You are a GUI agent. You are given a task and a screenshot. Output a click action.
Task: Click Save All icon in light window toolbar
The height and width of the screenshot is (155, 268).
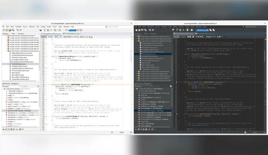(13, 30)
